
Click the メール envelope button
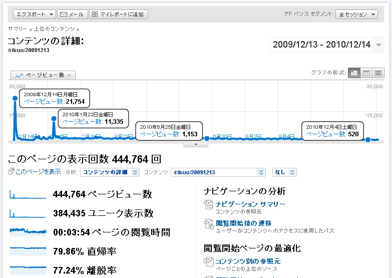(73, 14)
